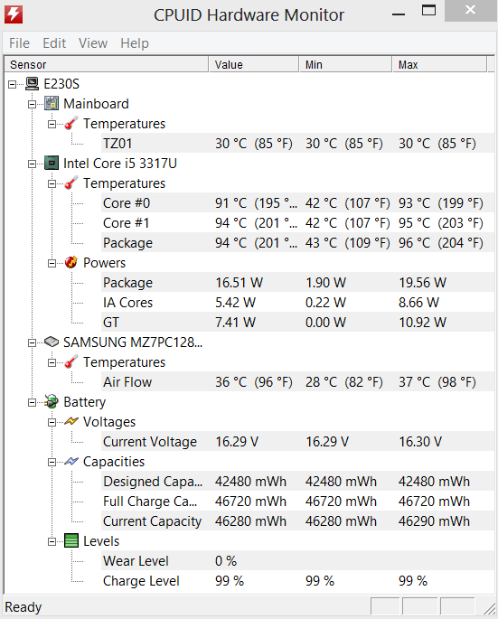Collapse the Intel Core i5 3317U node
This screenshot has width=498, height=619.
(x=32, y=164)
